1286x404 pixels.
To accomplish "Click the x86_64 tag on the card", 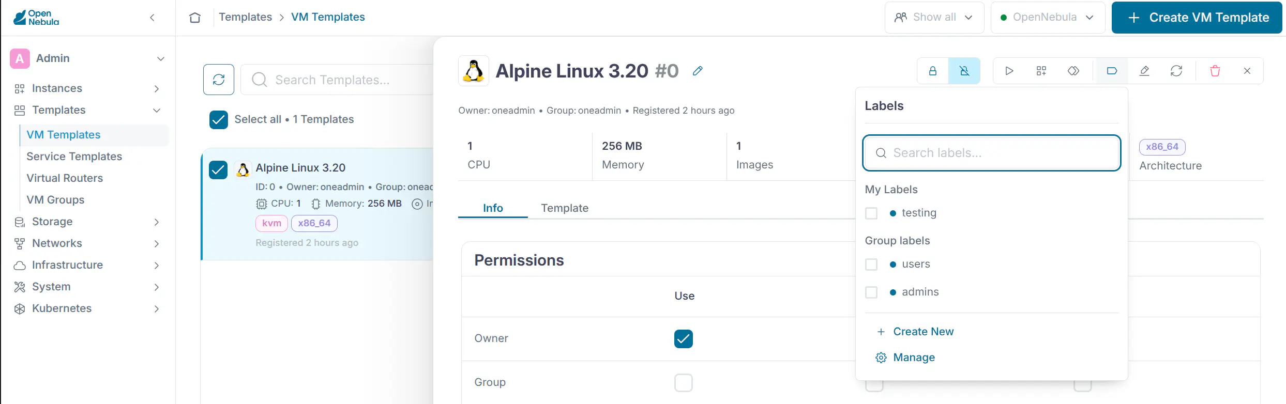I will tap(314, 223).
